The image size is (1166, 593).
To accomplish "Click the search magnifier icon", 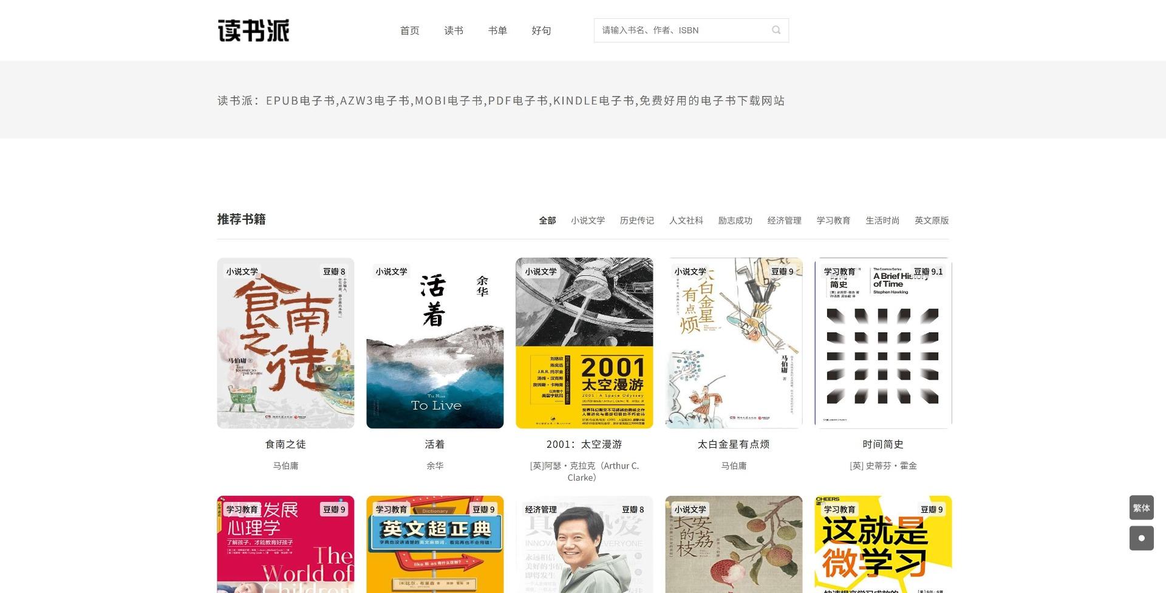I will [776, 30].
